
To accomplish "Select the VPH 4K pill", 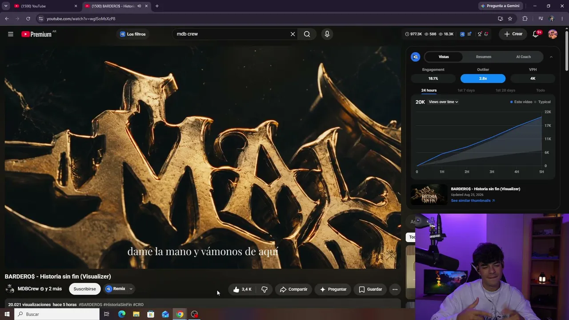I will [533, 79].
